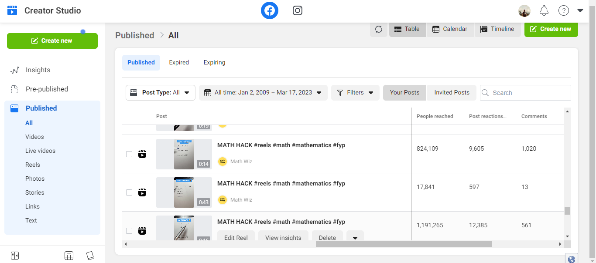596x263 pixels.
Task: Click the horizontal scrollbar thumb
Action: pyautogui.click(x=404, y=244)
